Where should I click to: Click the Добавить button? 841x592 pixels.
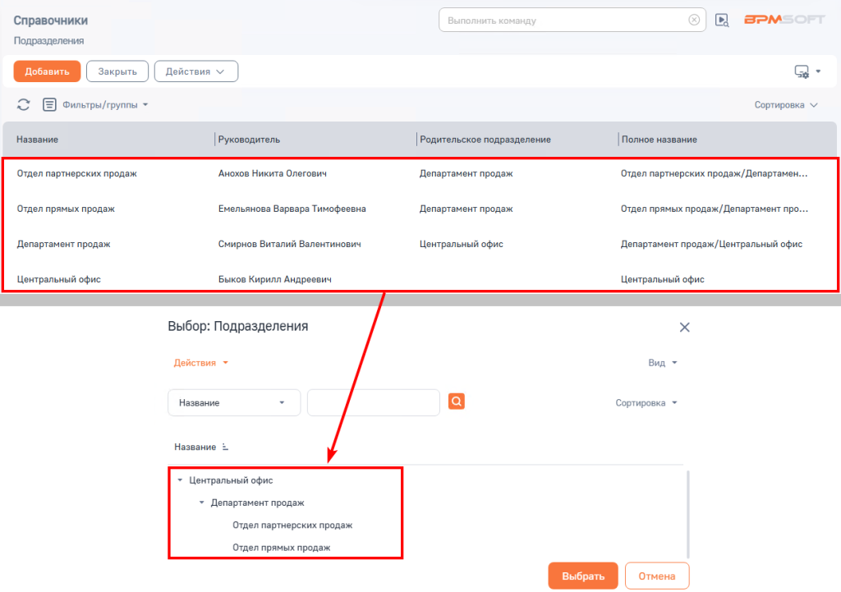47,71
